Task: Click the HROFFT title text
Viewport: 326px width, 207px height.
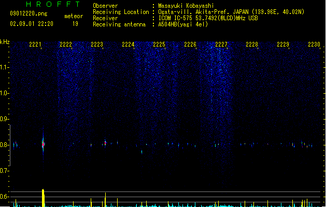Action: 53,4
